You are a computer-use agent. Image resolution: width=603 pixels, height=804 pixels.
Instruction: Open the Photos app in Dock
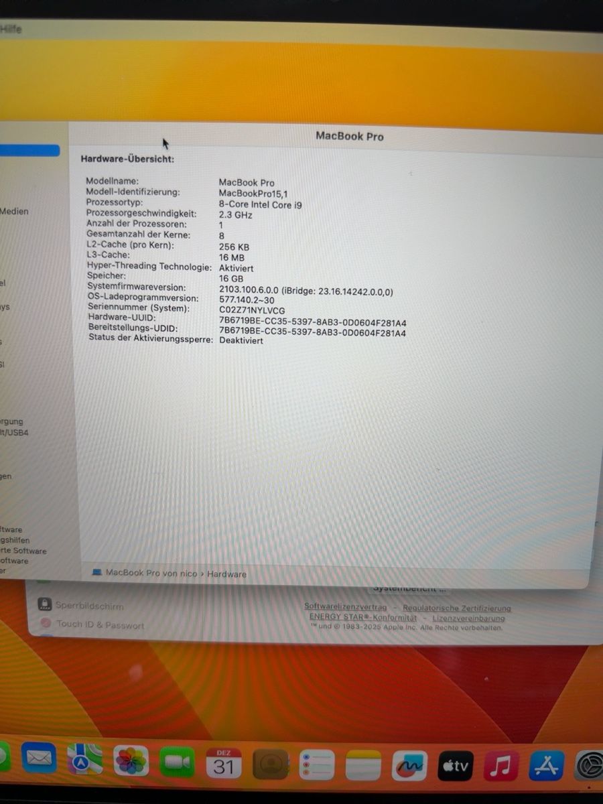131,761
